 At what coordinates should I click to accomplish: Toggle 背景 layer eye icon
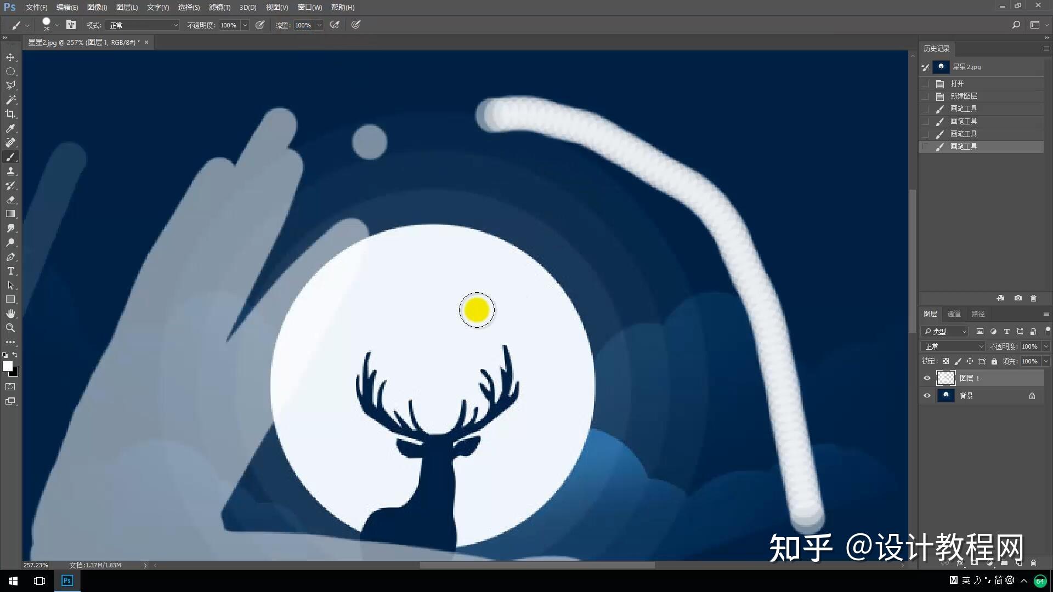[927, 396]
